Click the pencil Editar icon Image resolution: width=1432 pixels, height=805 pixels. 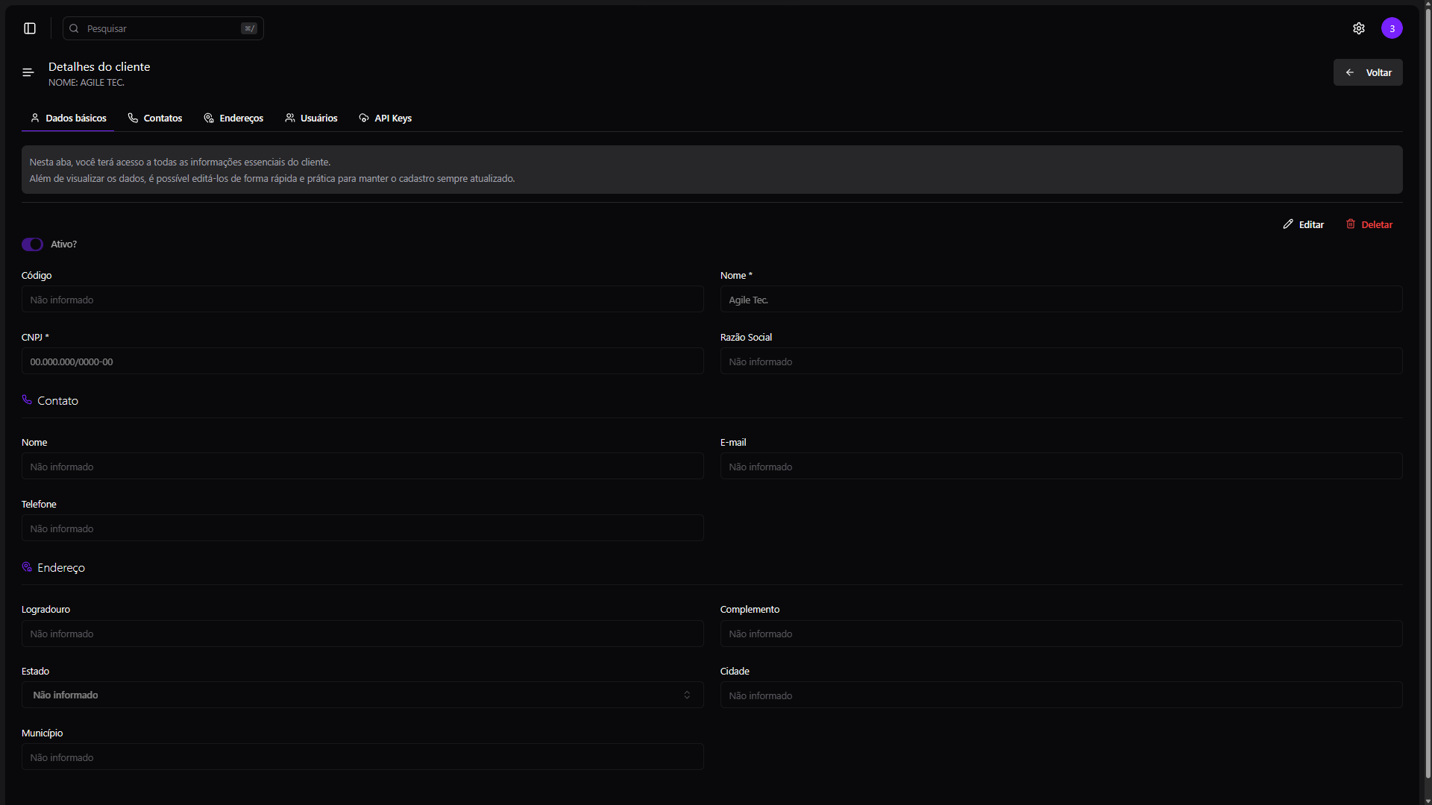tap(1288, 224)
